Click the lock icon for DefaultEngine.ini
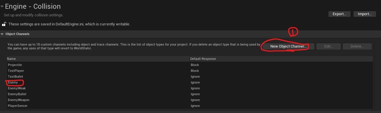This screenshot has height=113, width=381. [x=4, y=24]
